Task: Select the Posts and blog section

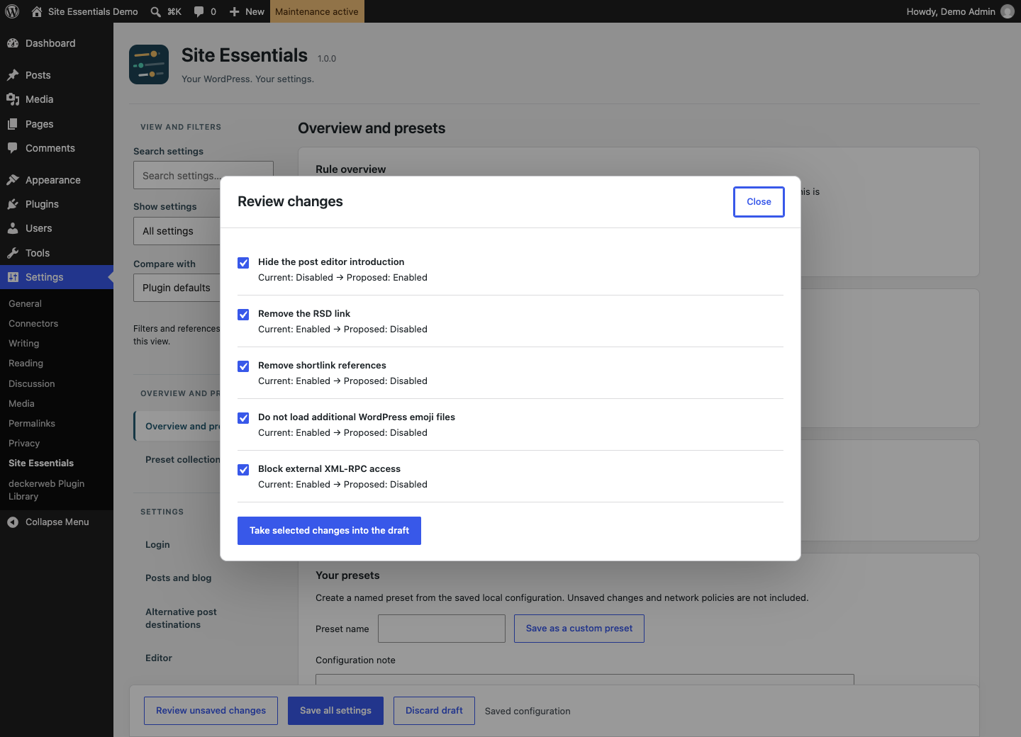Action: click(x=179, y=578)
